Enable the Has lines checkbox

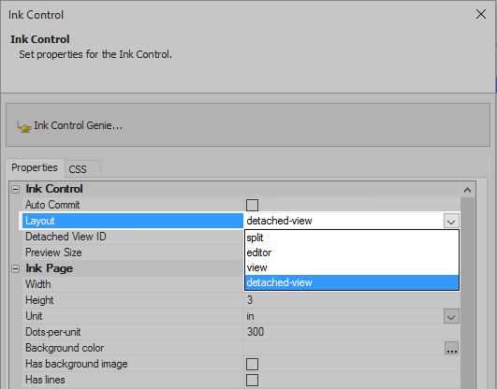[252, 380]
